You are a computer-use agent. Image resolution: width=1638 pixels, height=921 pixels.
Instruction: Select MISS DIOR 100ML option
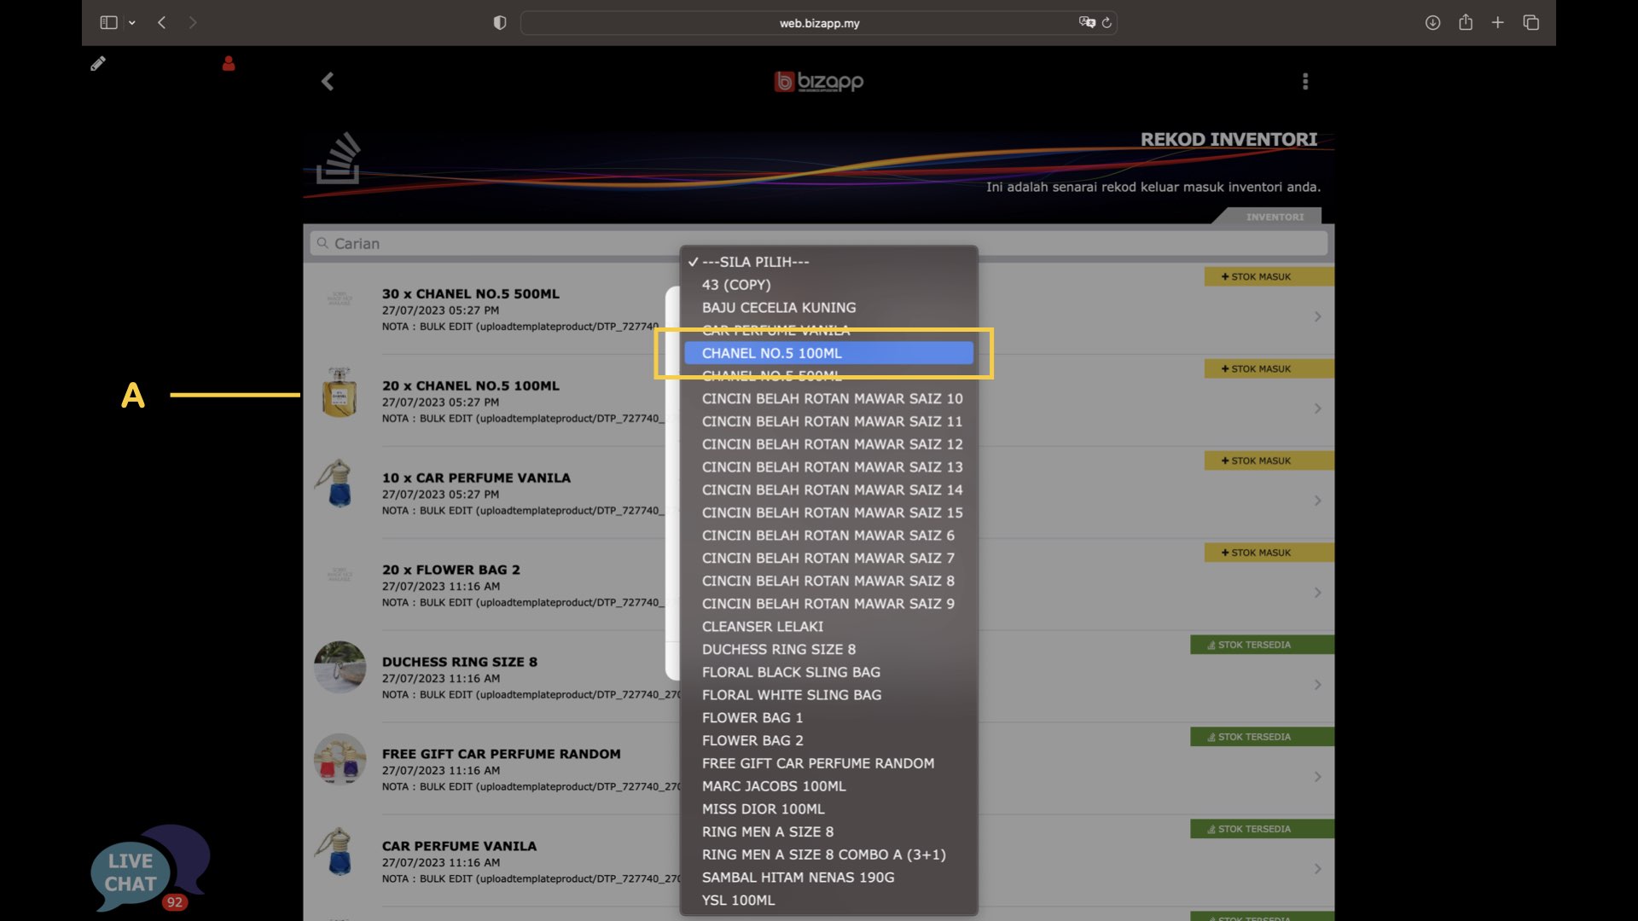click(829, 809)
